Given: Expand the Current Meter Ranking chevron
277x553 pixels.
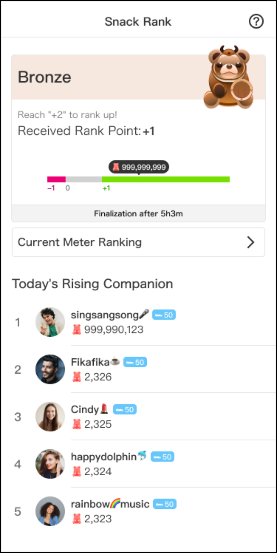Looking at the screenshot, I should tap(251, 242).
